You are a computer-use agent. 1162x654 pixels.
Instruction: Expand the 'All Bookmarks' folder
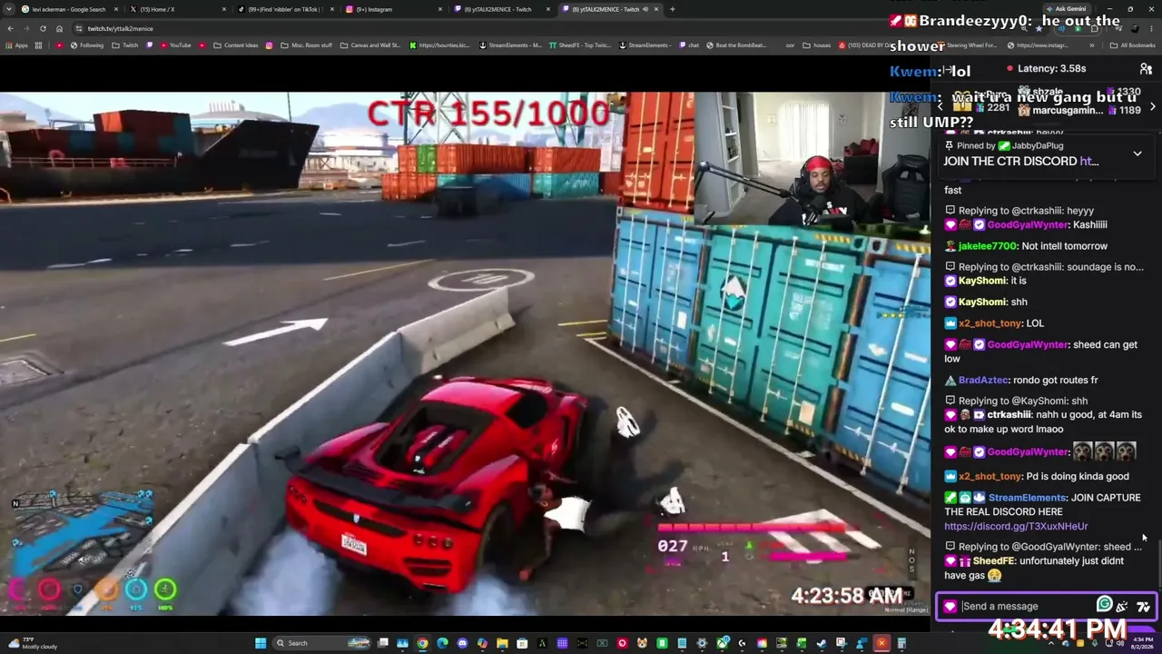click(1133, 45)
